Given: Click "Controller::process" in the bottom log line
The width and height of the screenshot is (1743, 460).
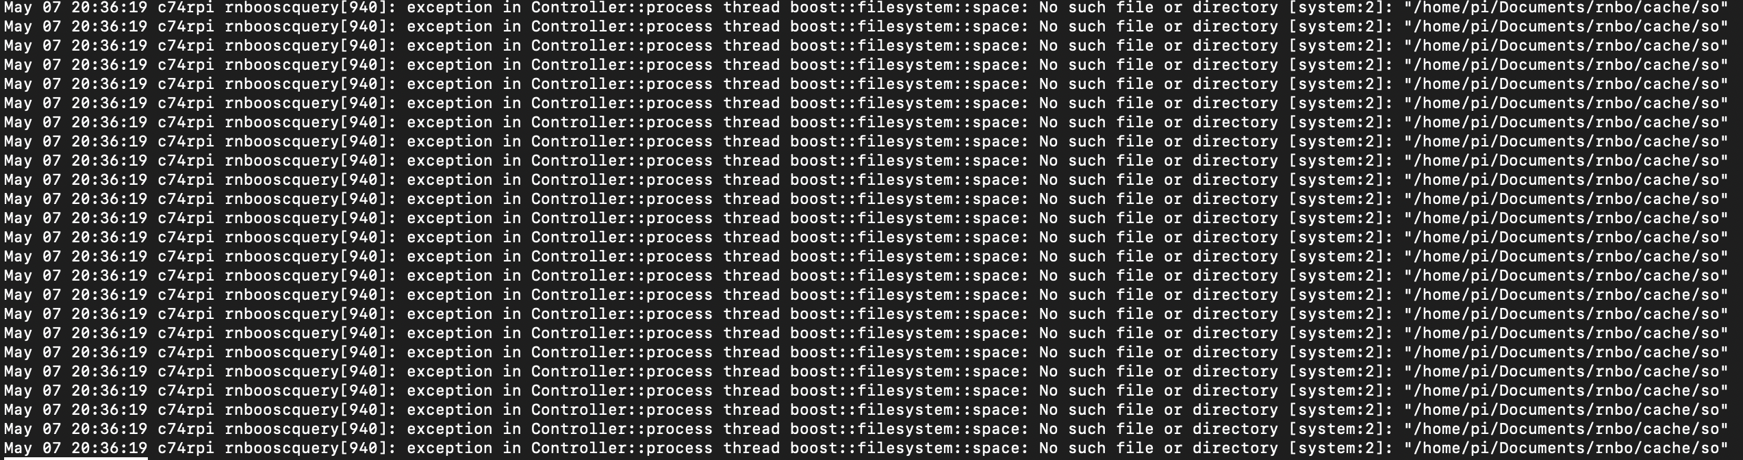Looking at the screenshot, I should click(622, 448).
